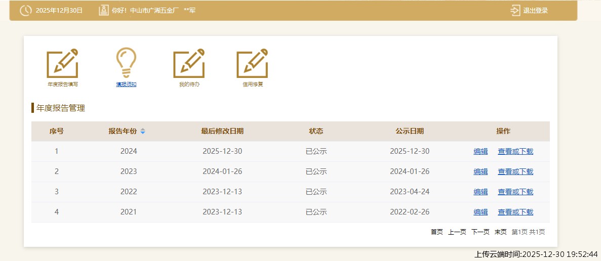Image resolution: width=601 pixels, height=261 pixels.
Task: Open the 我的待办 icon
Action: coord(189,64)
